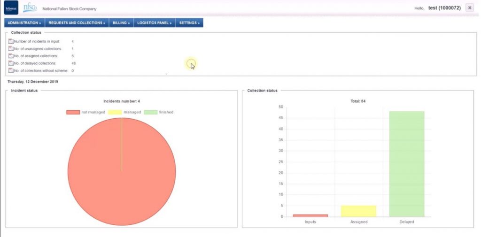
Task: Click the delayed collections value 48
Action: (x=74, y=63)
